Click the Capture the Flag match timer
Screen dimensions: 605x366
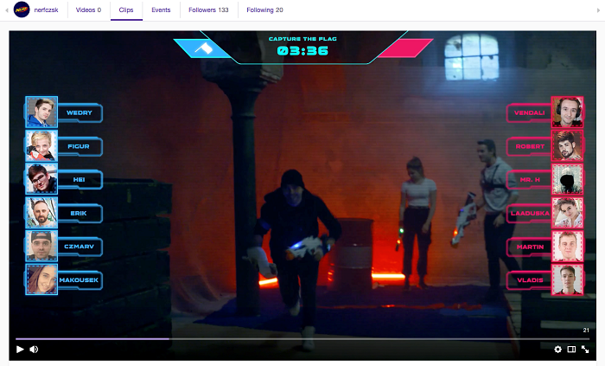[302, 50]
